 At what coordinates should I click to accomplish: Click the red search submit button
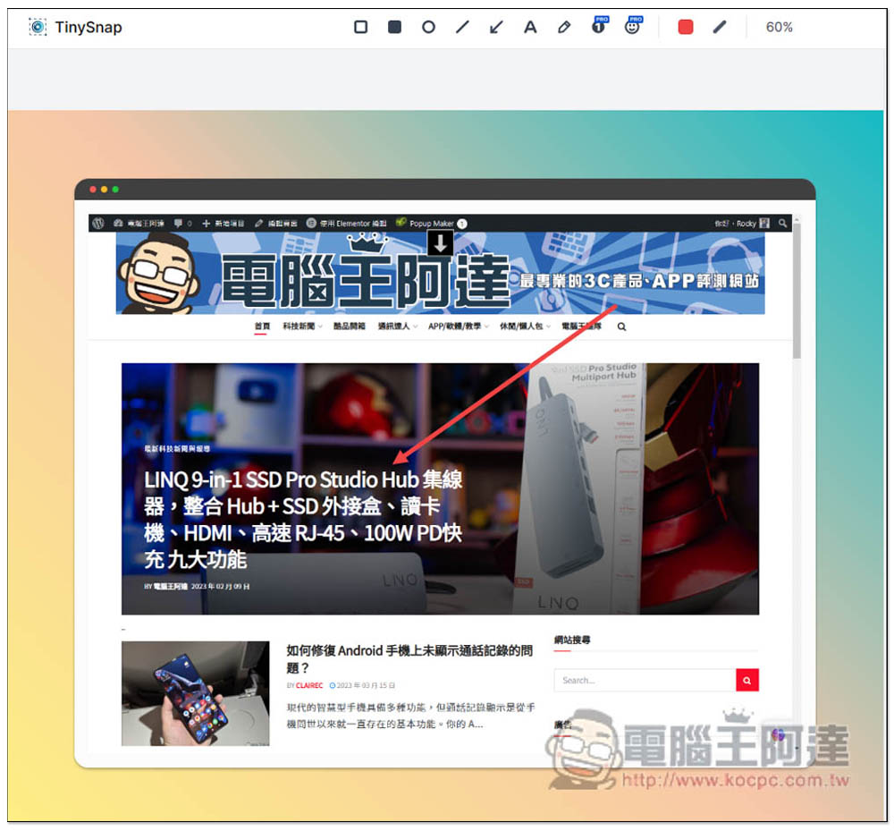point(746,680)
